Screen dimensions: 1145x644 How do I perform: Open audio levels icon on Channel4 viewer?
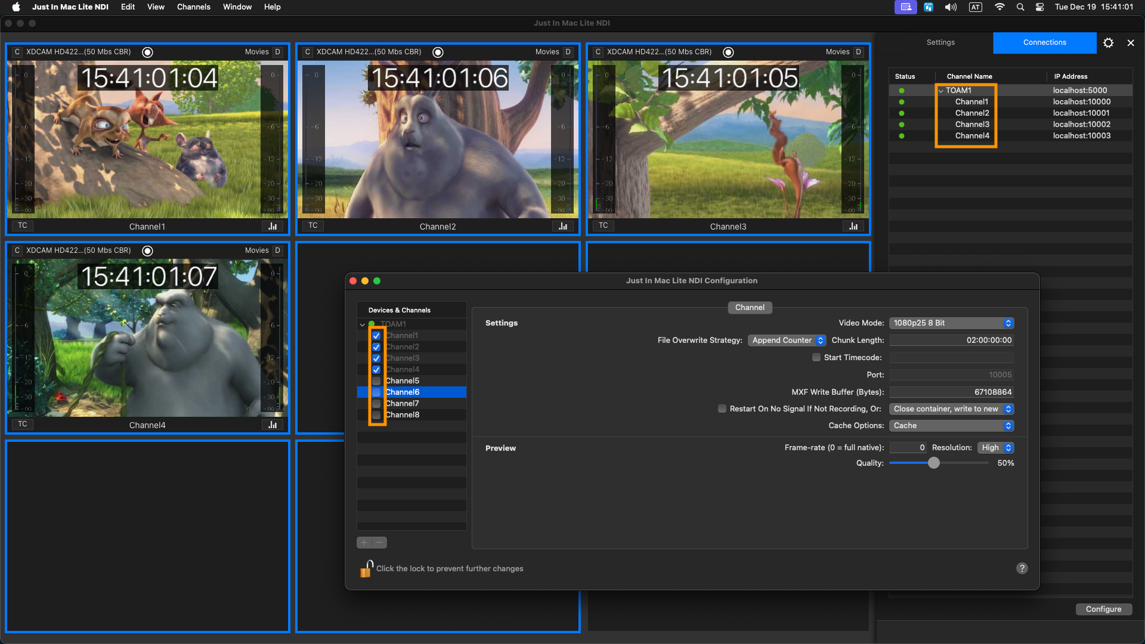tap(273, 425)
